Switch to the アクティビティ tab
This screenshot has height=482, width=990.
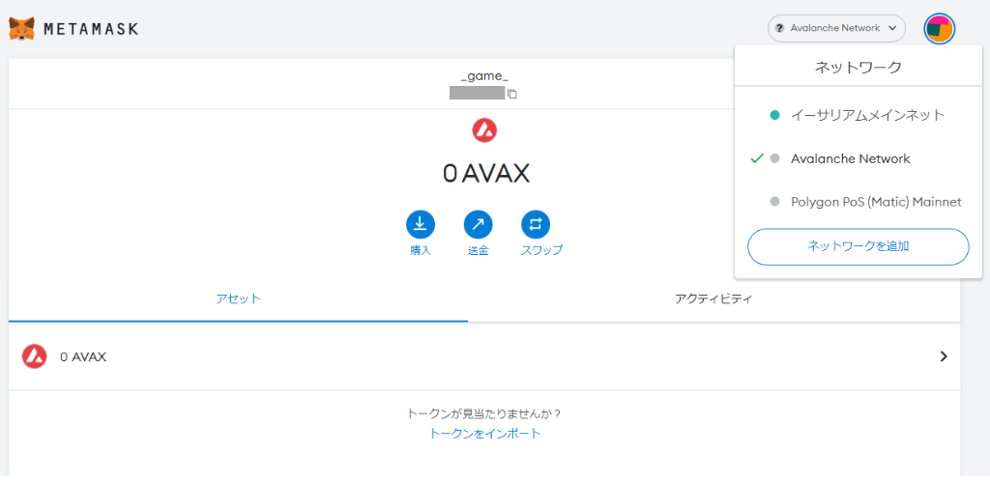(713, 299)
